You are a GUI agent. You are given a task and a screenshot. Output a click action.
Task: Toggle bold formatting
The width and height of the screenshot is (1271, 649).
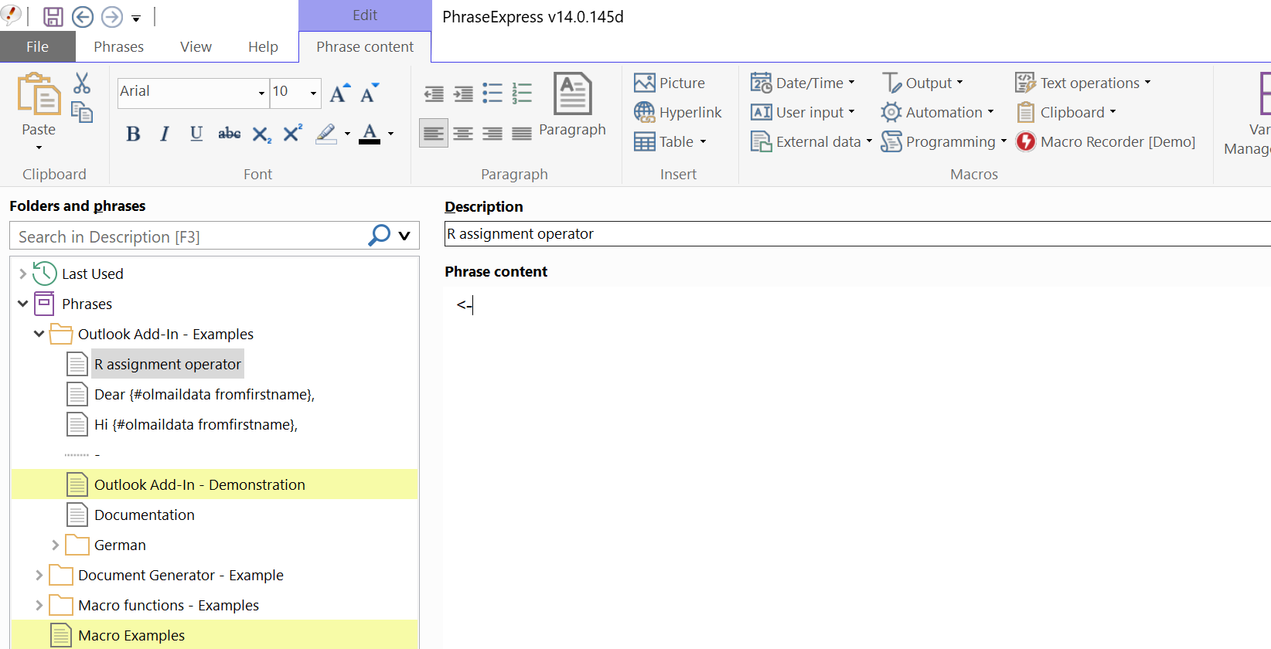click(133, 134)
